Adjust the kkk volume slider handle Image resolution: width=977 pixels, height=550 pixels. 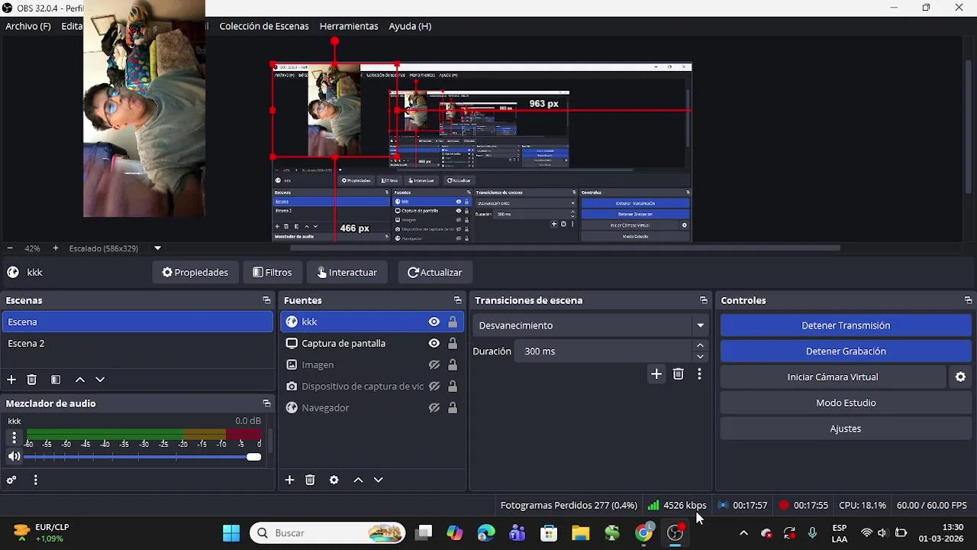click(x=254, y=457)
